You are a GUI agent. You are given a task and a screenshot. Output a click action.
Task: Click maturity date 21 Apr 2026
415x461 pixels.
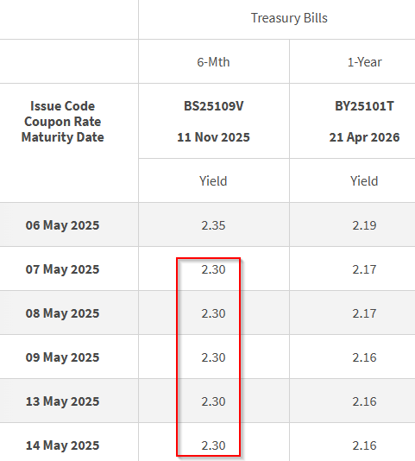pos(364,137)
